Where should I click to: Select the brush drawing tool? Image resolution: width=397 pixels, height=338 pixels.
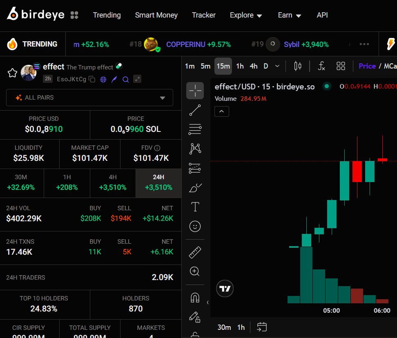pyautogui.click(x=195, y=188)
